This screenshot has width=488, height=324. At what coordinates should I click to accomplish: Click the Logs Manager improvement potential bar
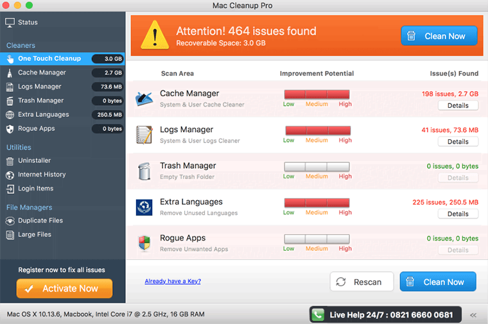(318, 130)
